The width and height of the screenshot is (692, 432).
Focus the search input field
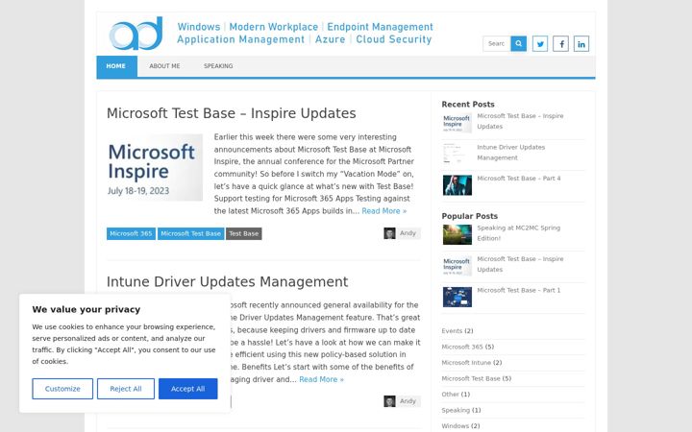497,43
